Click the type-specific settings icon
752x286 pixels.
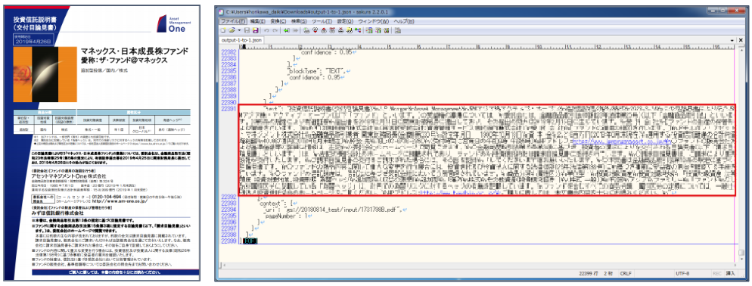tap(378, 30)
